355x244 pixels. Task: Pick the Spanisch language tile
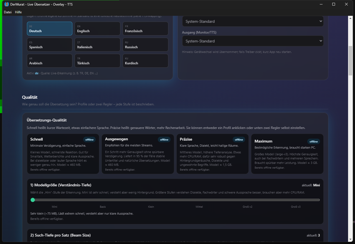(50, 45)
